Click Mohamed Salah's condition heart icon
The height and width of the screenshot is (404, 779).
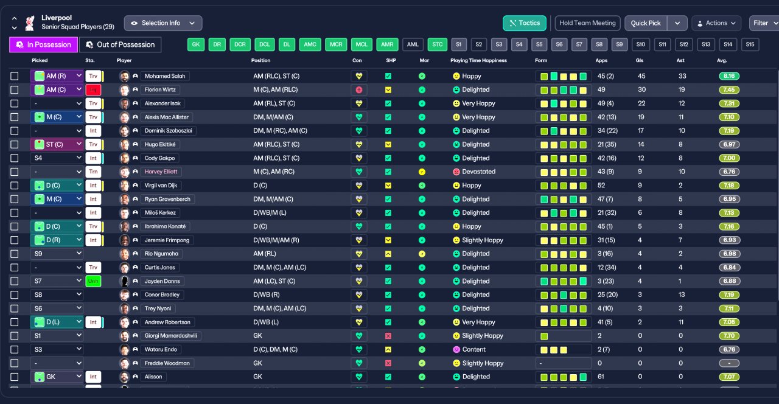coord(359,76)
